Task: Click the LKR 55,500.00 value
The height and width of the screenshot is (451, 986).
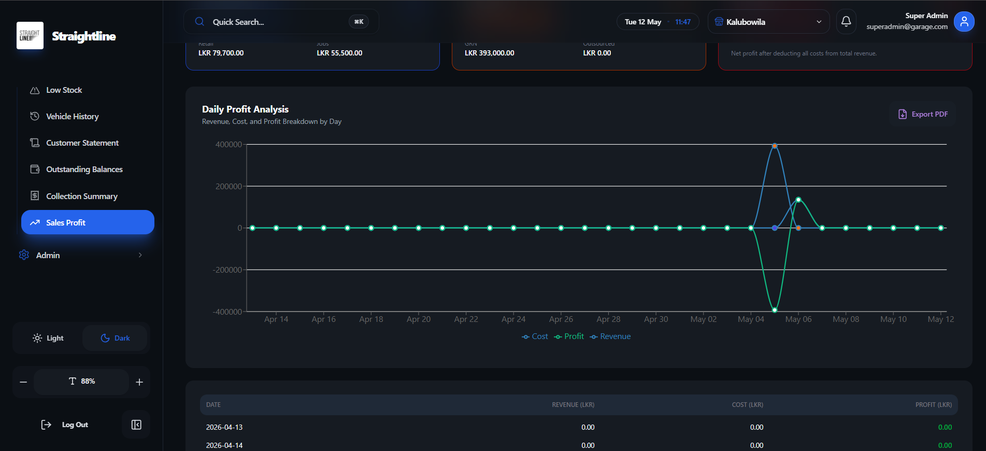Action: click(339, 53)
